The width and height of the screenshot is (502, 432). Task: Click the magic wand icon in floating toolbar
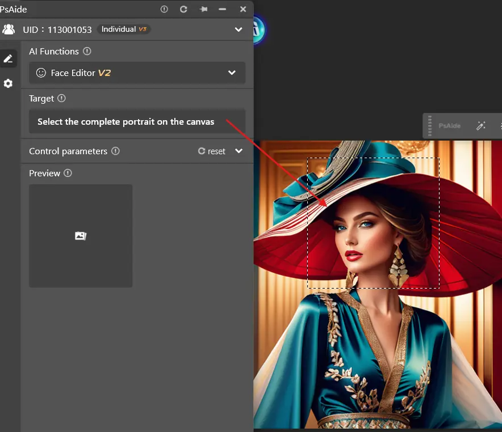pos(480,126)
